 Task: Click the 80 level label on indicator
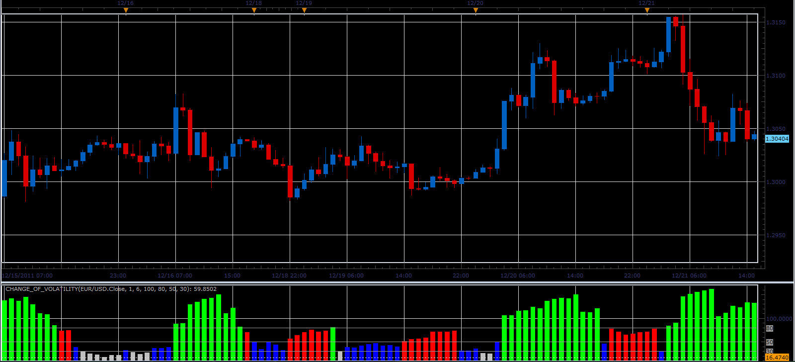click(x=770, y=328)
